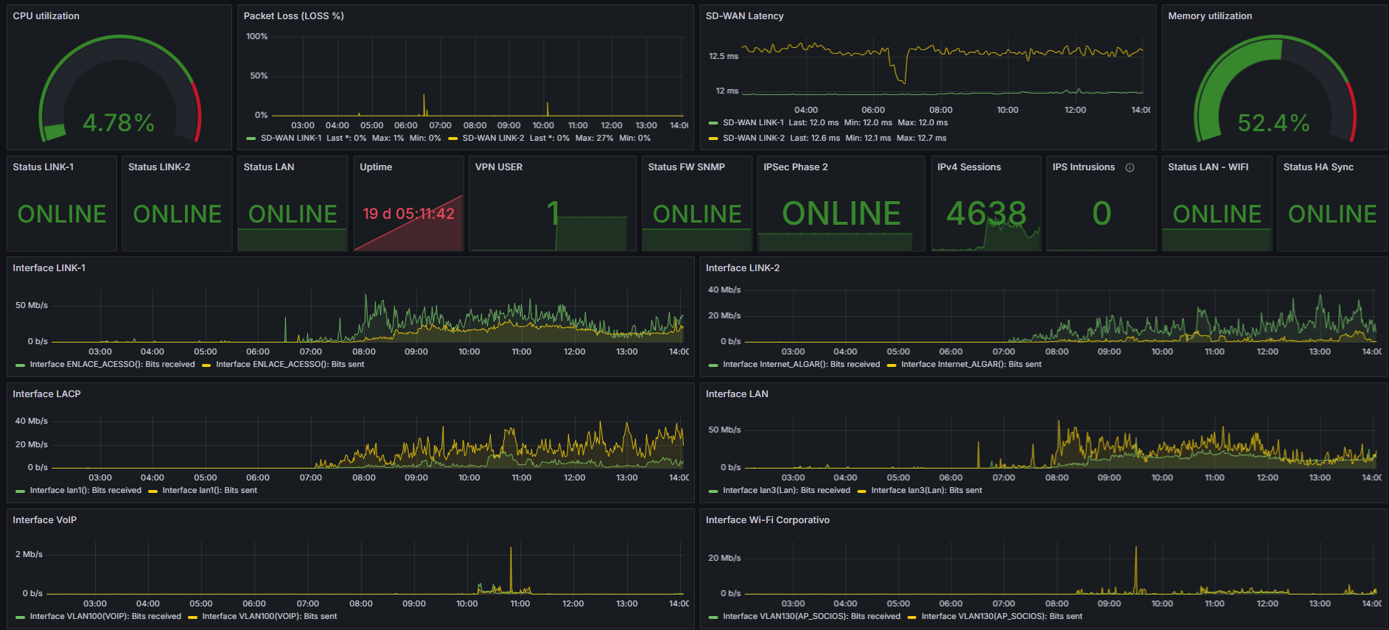Toggle VLAN100(VOIP) Bits received legend entry
The image size is (1389, 630).
click(x=105, y=616)
